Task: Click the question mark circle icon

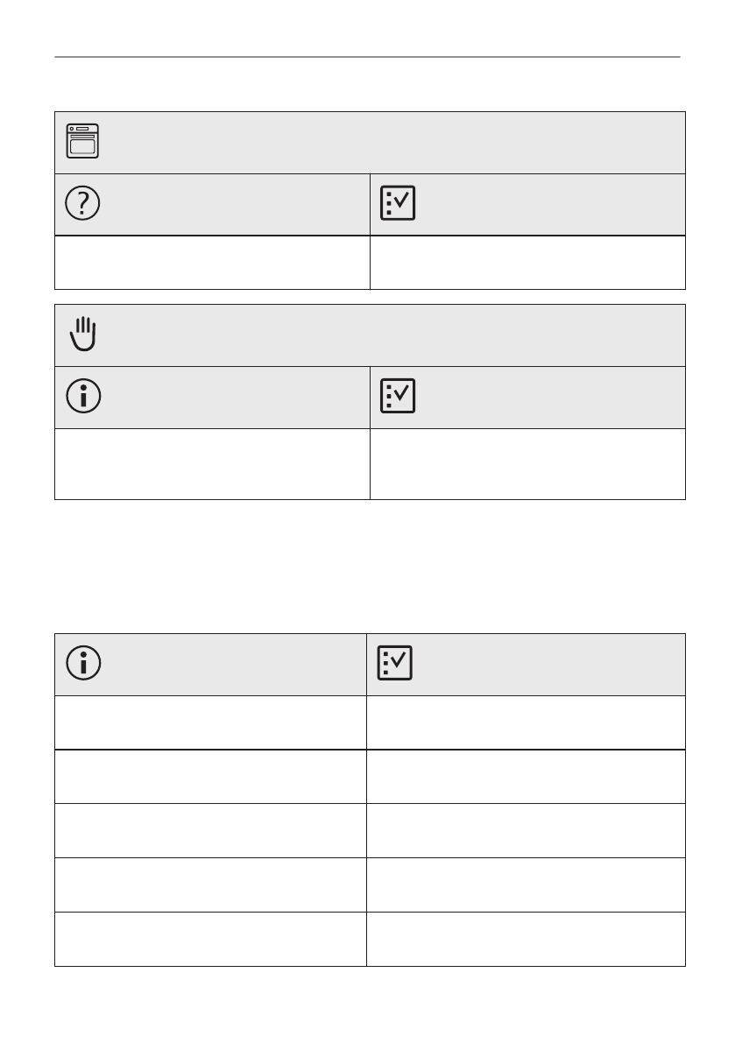Action: point(82,203)
